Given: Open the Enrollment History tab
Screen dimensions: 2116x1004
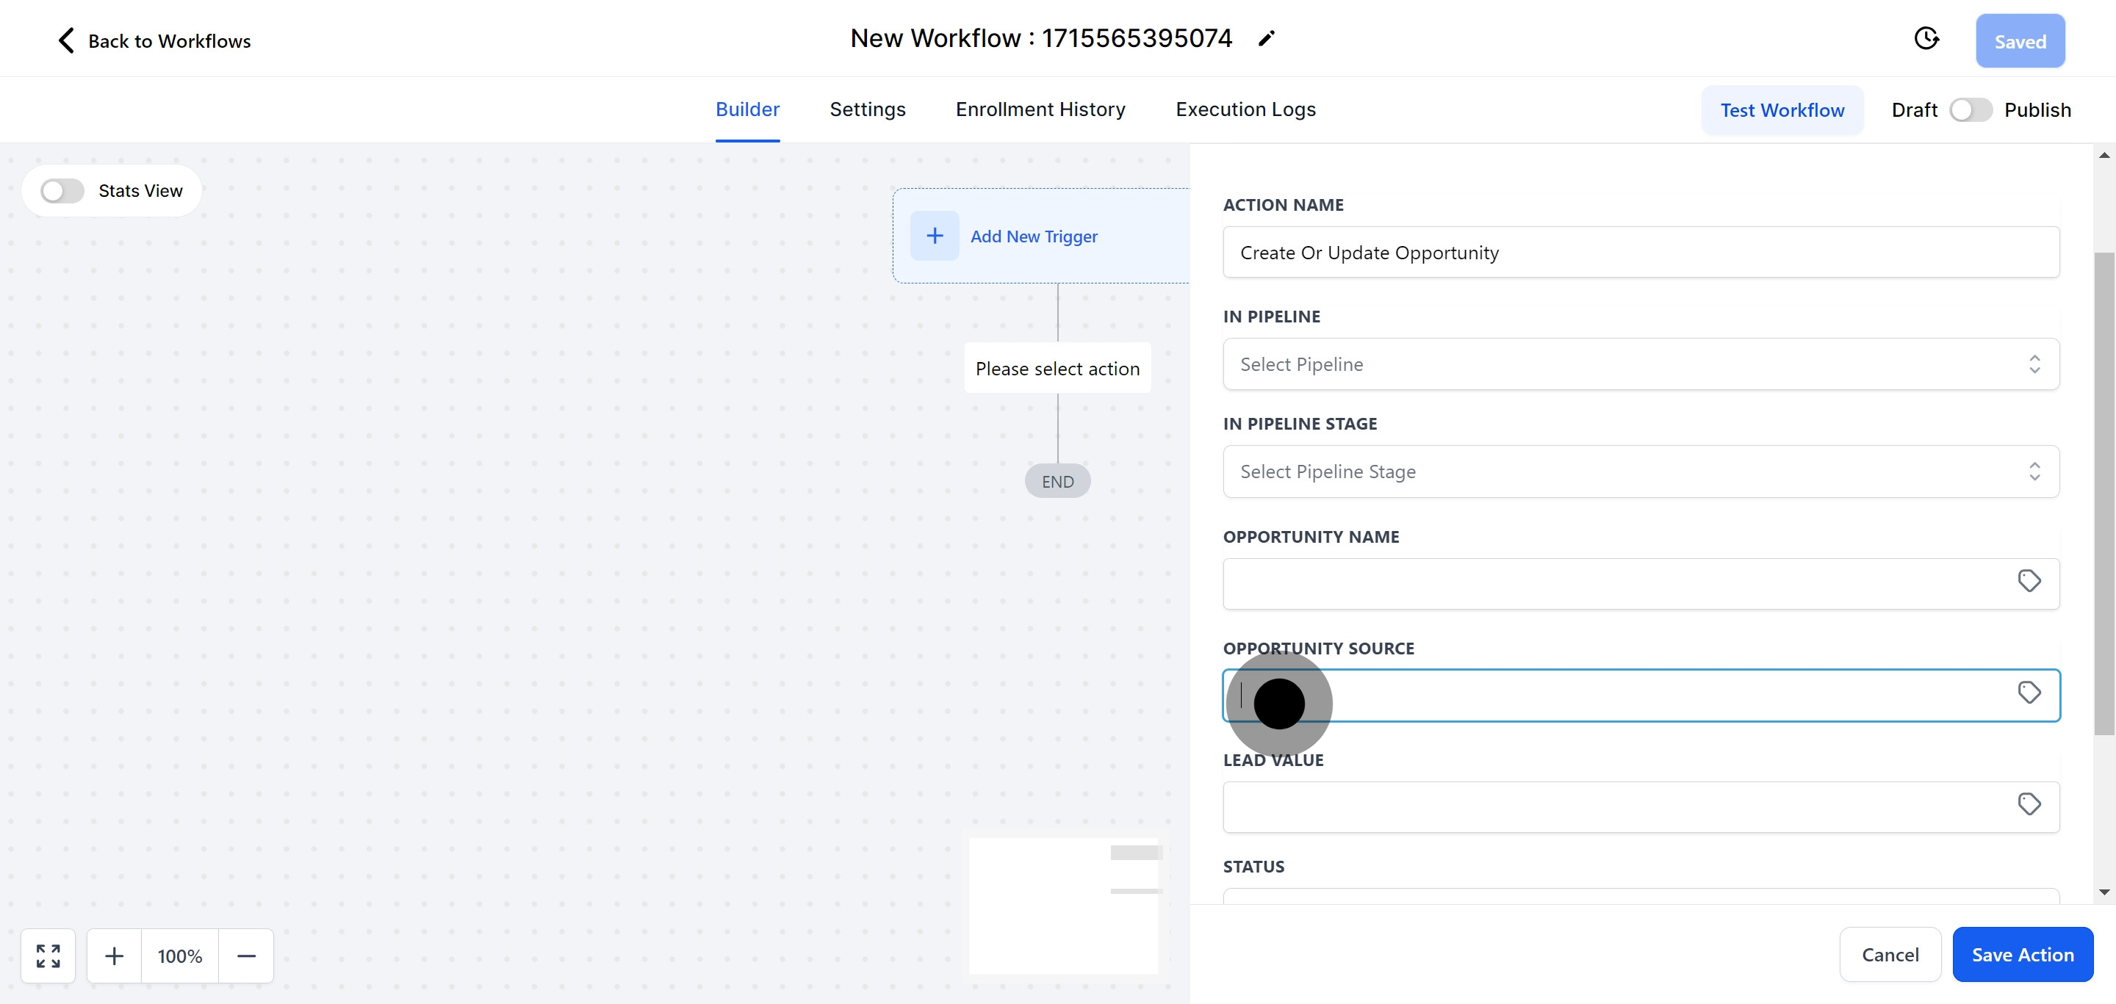Looking at the screenshot, I should (1040, 110).
